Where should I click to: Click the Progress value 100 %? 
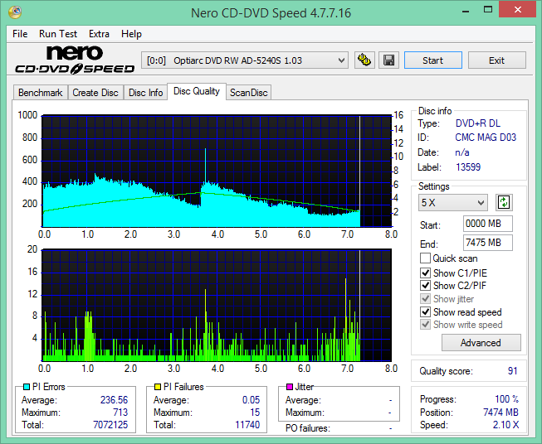pyautogui.click(x=507, y=399)
